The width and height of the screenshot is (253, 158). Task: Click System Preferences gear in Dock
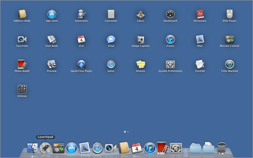(x=176, y=148)
